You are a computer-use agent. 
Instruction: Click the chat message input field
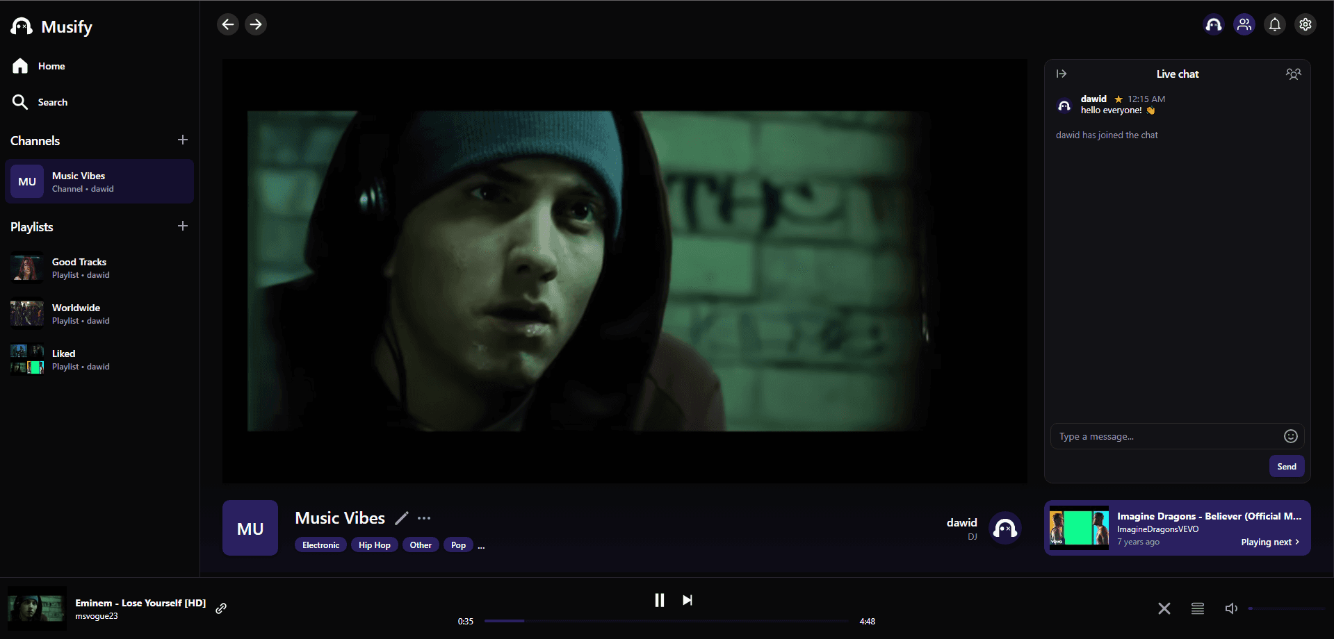[x=1168, y=436]
